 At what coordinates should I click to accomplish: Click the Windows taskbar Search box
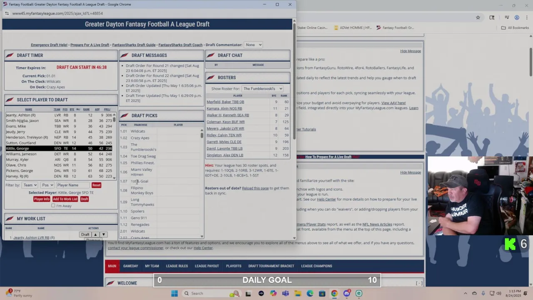211,293
